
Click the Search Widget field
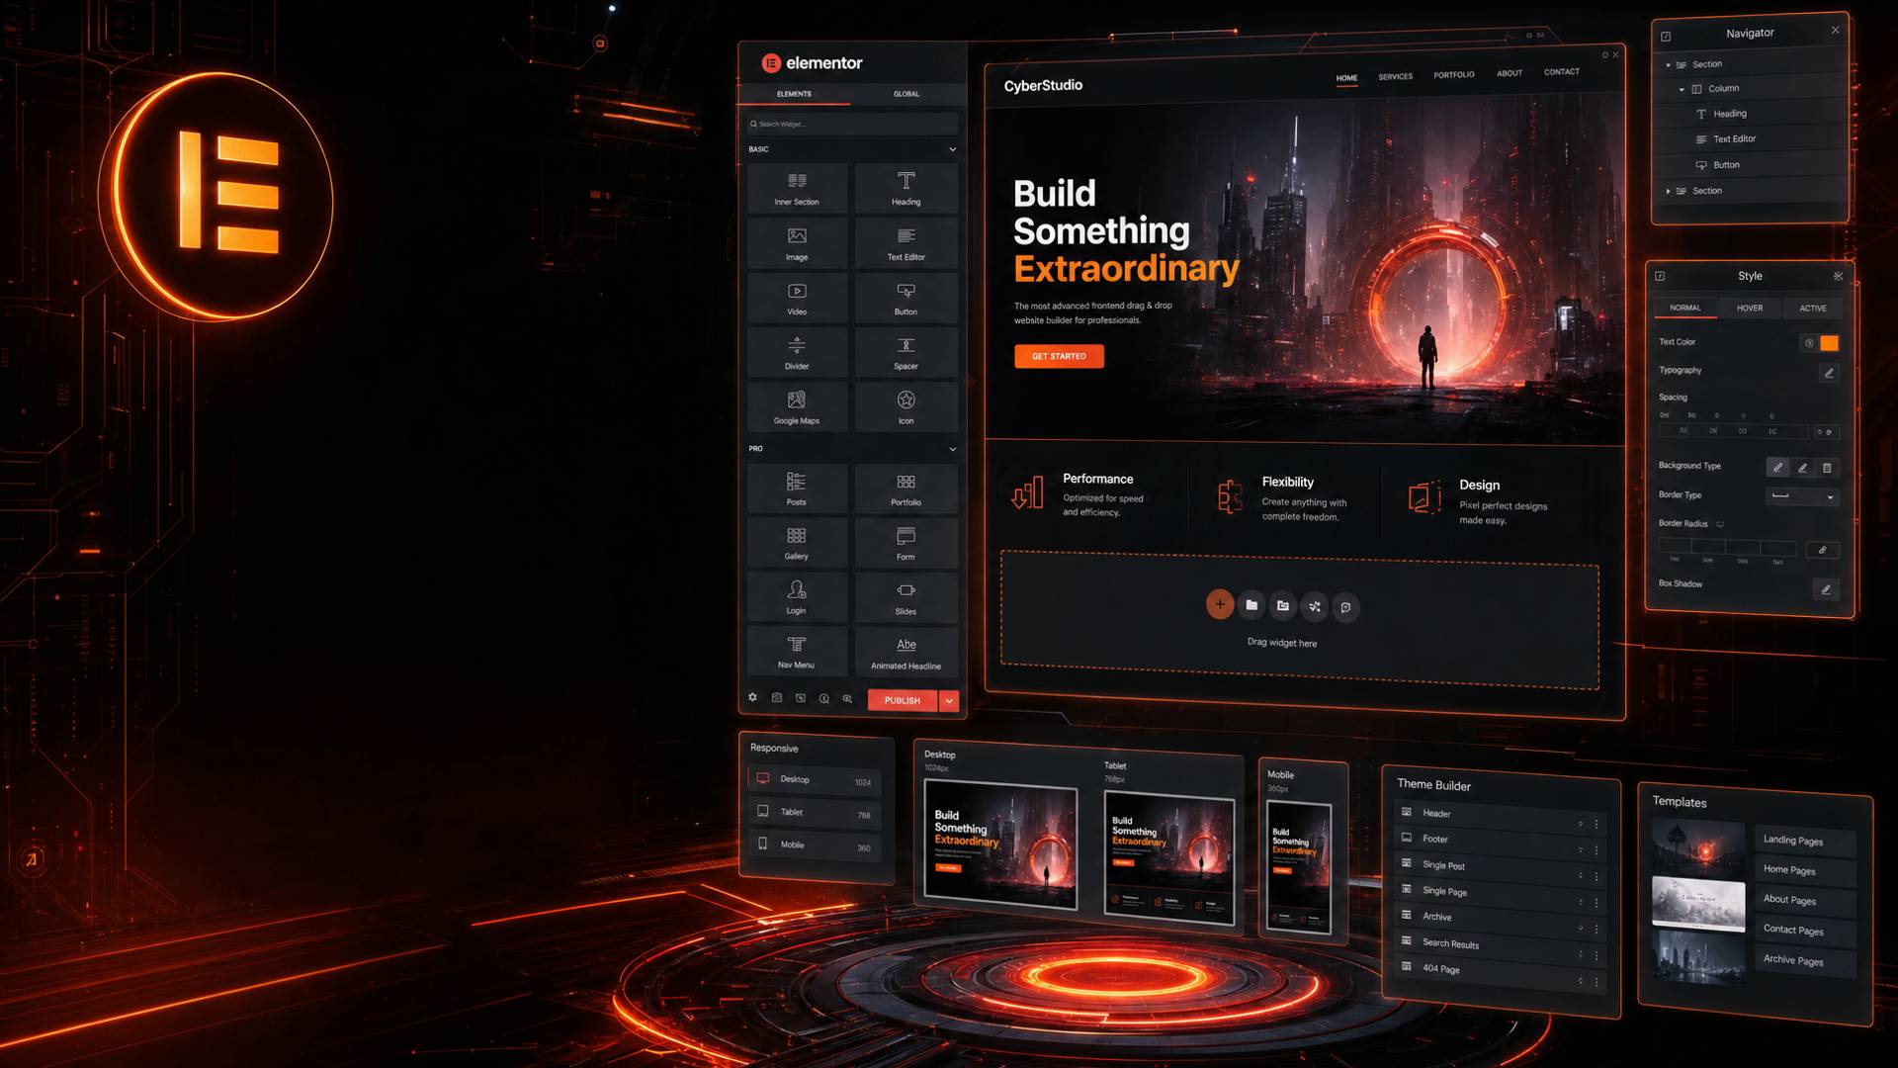pyautogui.click(x=852, y=124)
